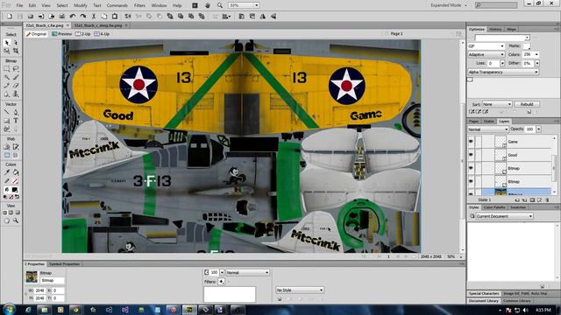Screen dimensions: 561x315
Task: Open the Modify menu
Action: (81, 5)
